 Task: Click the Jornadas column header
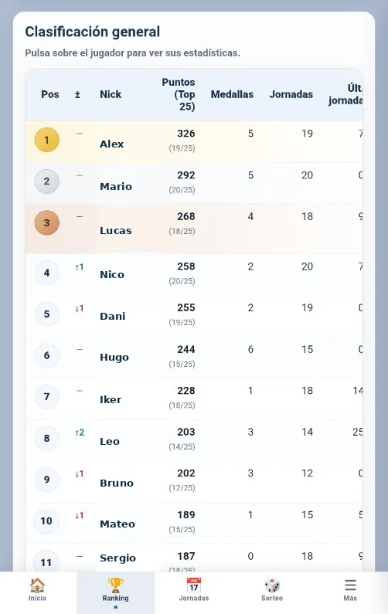[291, 94]
